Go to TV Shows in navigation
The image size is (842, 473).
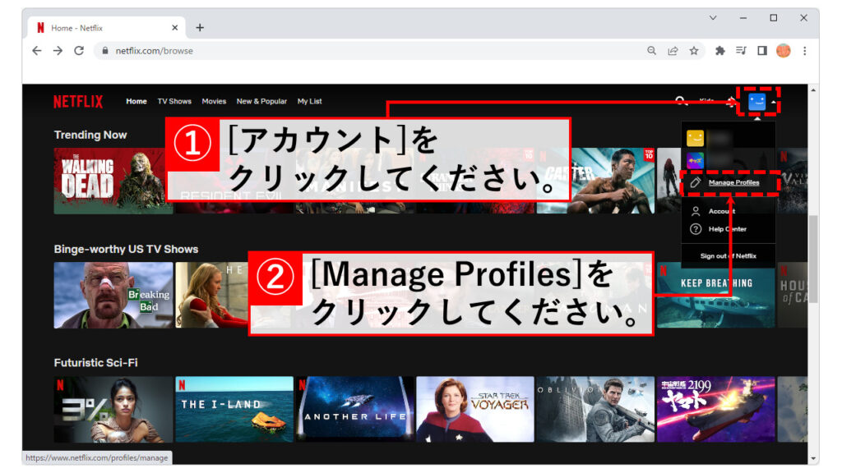tap(174, 102)
